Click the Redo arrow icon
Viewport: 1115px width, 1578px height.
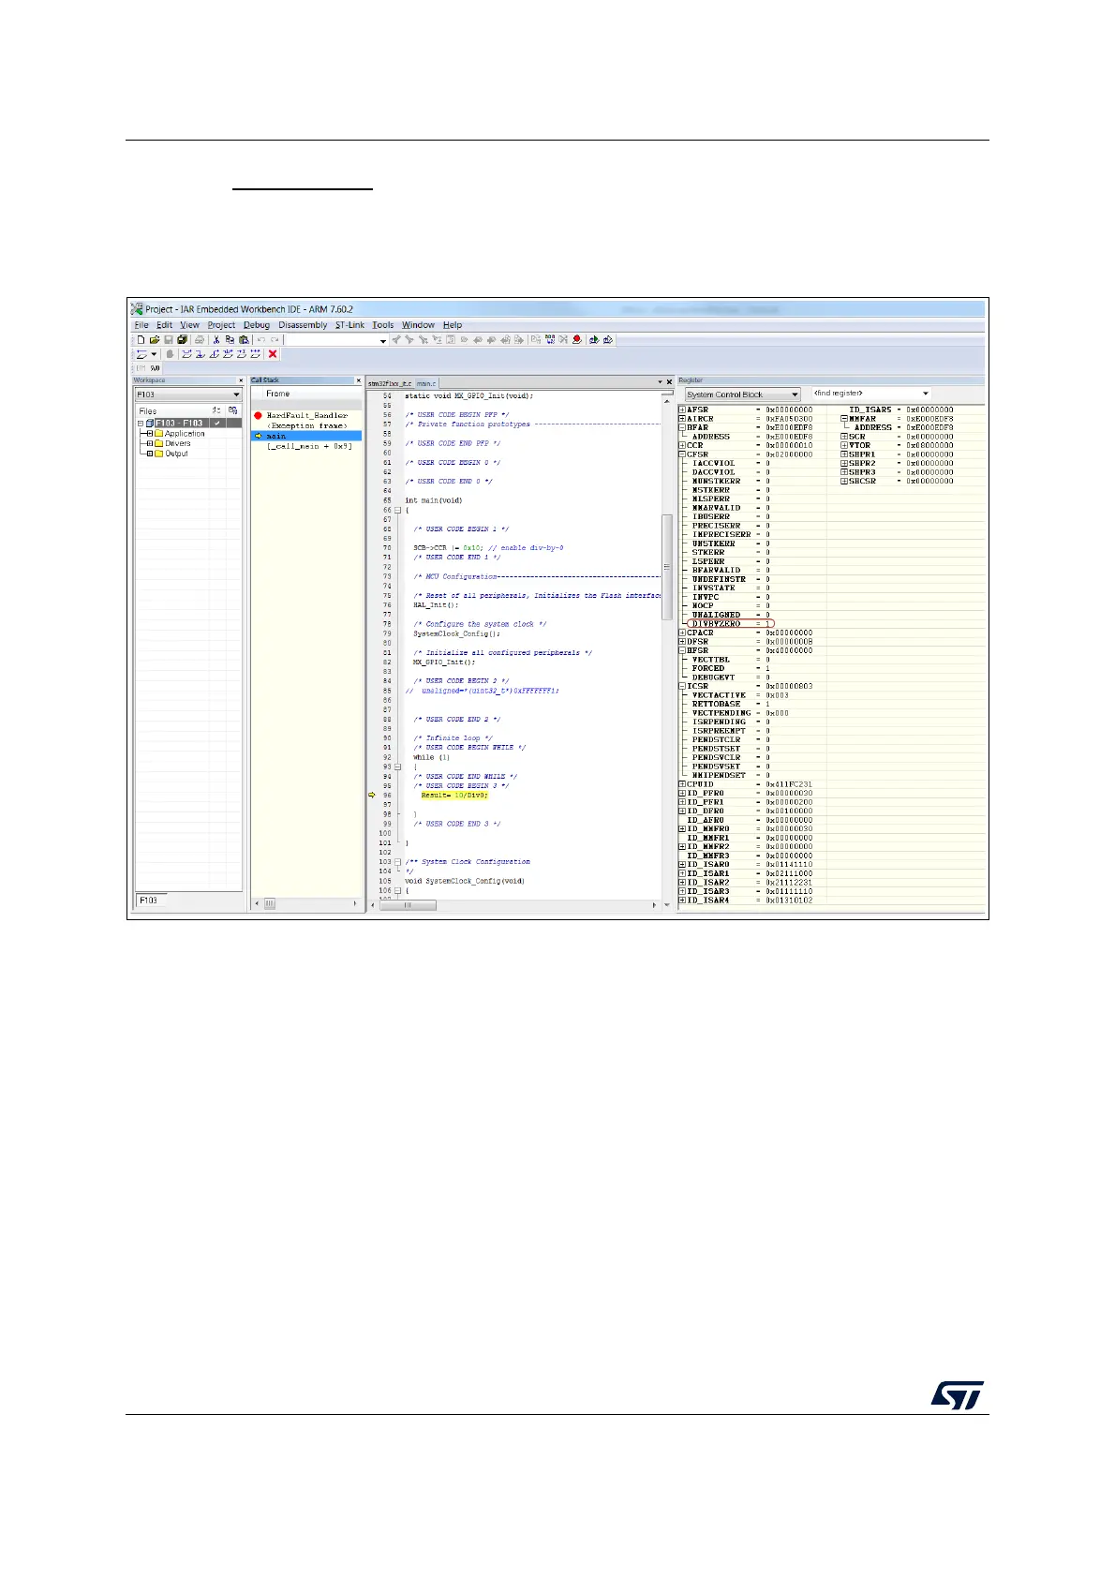tap(275, 339)
